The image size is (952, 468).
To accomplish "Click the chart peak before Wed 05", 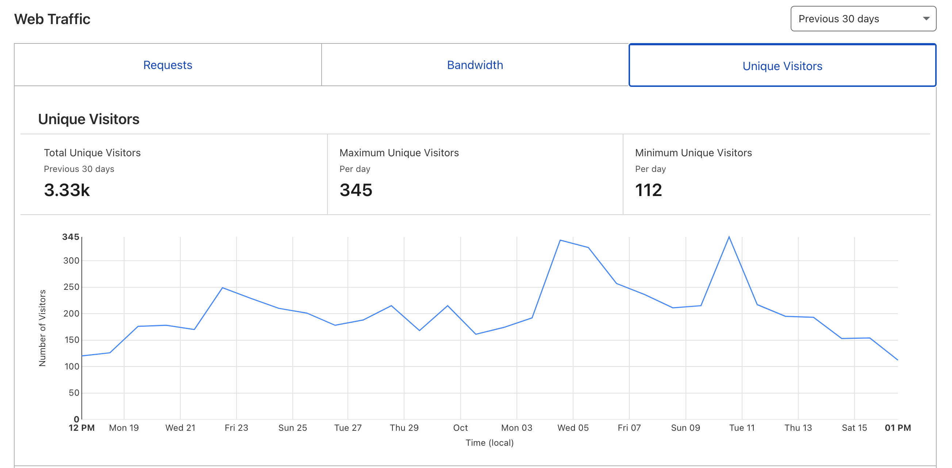I will point(560,240).
